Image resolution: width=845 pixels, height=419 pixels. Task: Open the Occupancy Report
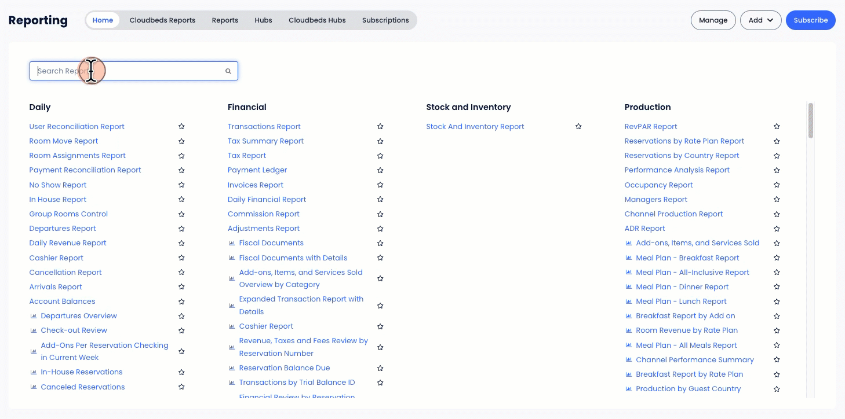(x=658, y=185)
